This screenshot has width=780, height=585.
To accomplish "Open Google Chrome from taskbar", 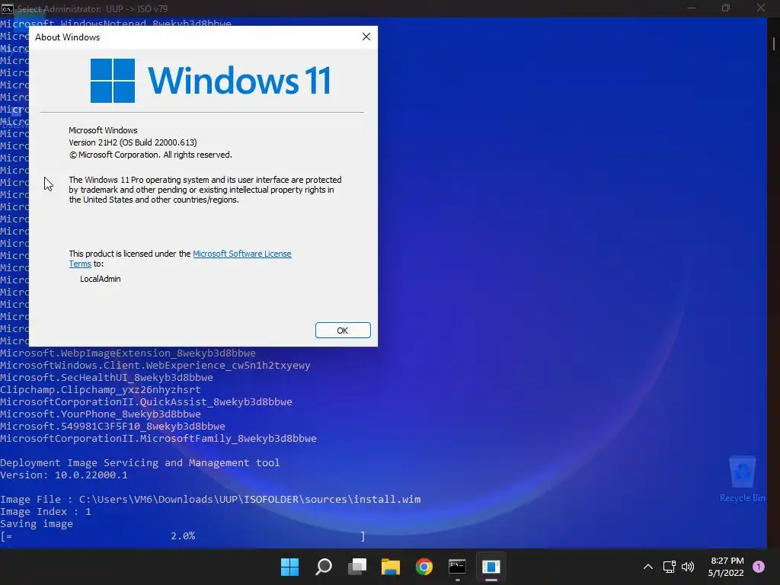I will click(424, 567).
